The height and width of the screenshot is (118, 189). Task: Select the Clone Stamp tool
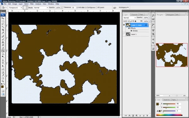[x=3, y=42]
